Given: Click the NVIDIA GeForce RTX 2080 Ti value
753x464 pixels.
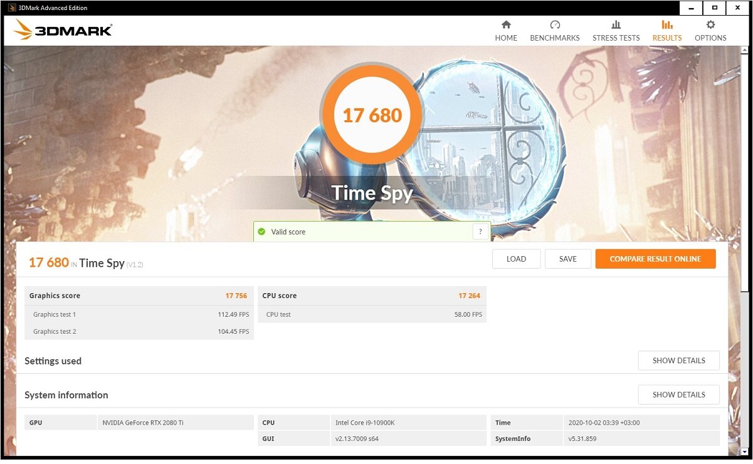Looking at the screenshot, I should 143,423.
